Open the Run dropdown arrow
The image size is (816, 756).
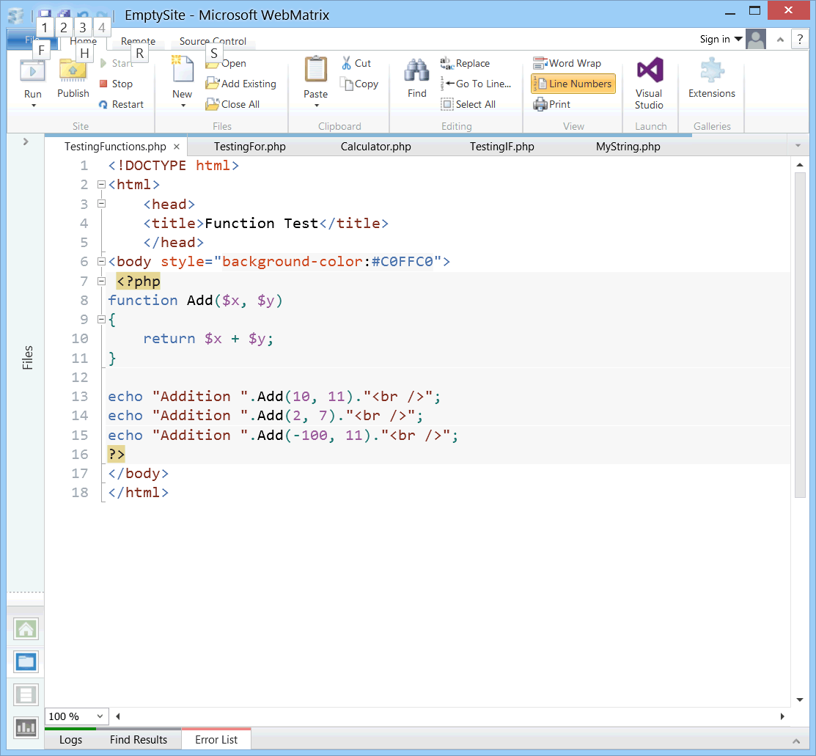[x=33, y=106]
